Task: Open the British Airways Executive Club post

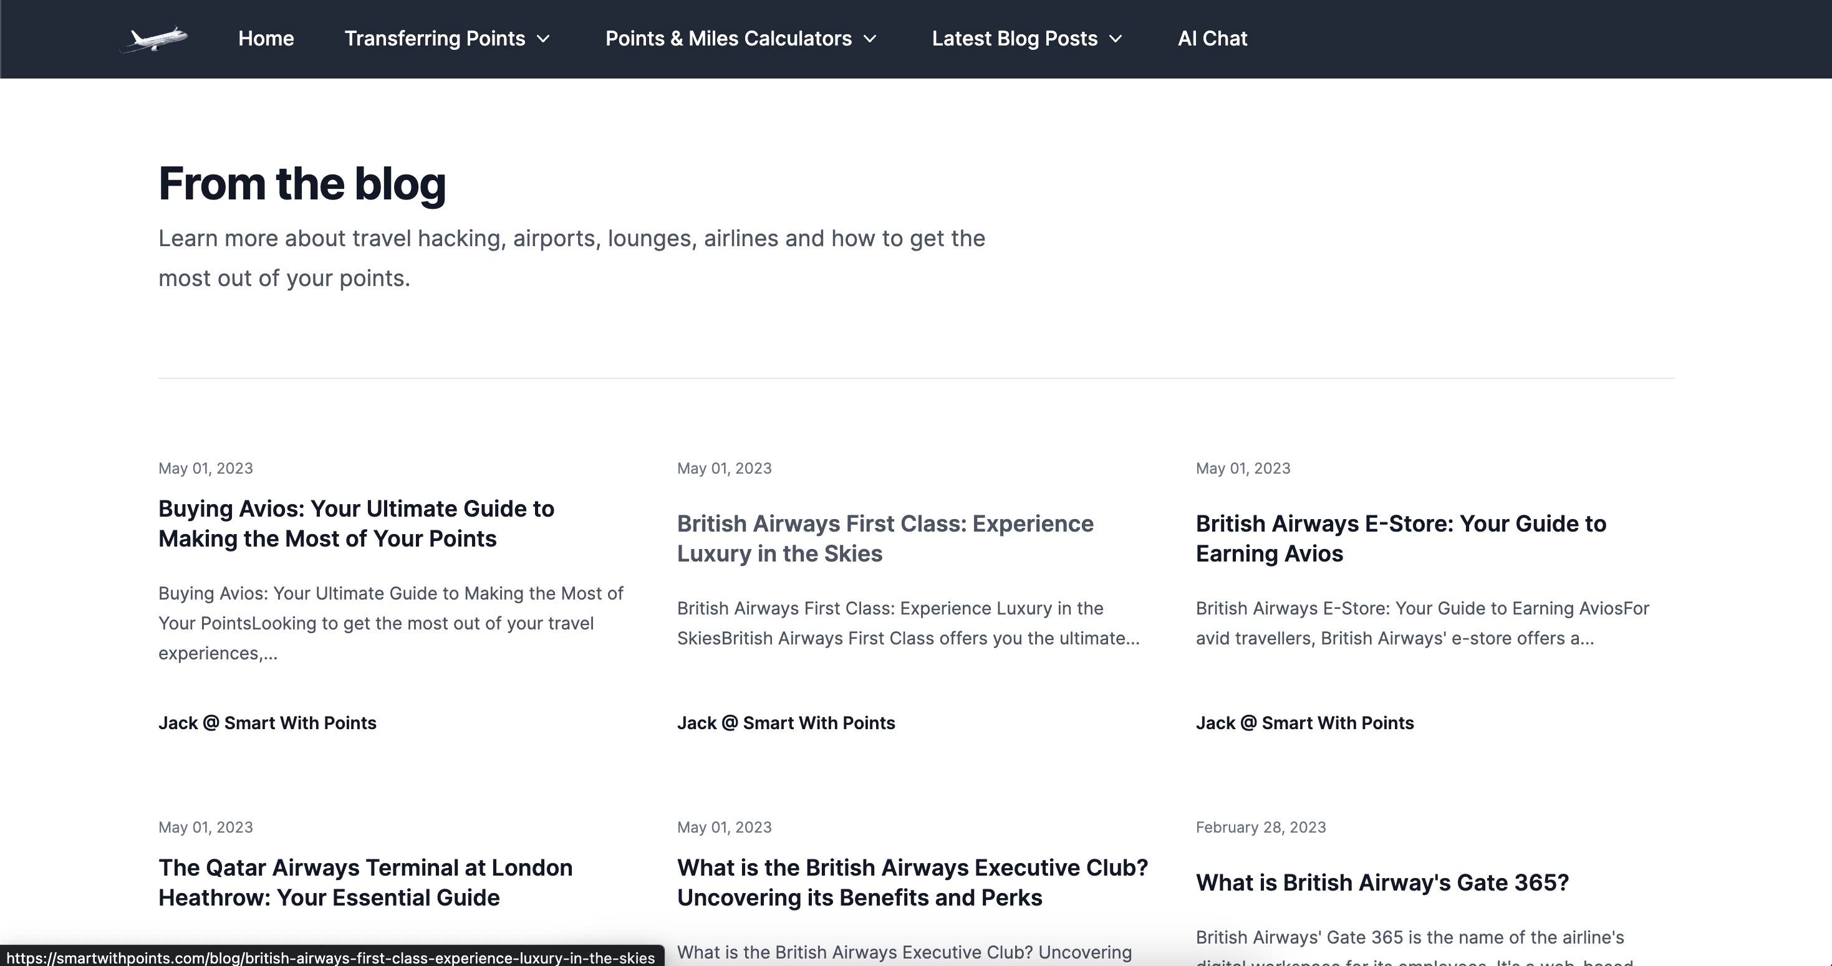Action: tap(912, 883)
